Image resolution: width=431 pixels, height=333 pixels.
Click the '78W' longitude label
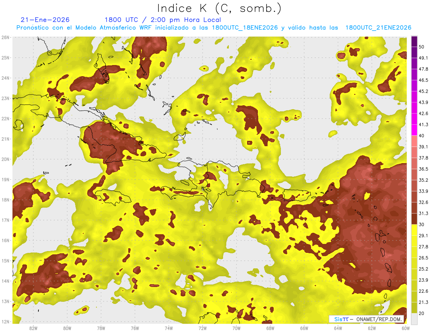tap(101, 328)
